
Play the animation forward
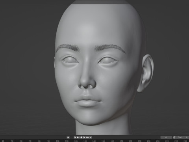pos(84,137)
